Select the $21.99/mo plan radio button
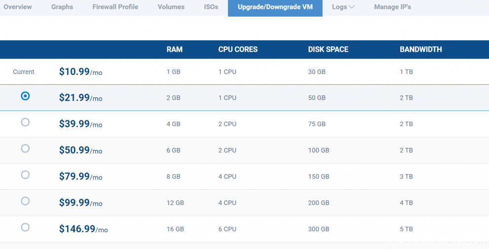The height and width of the screenshot is (249, 489). tap(25, 96)
